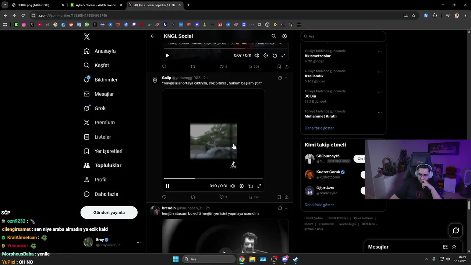View stats showing 301 views
Viewport: 471px width, 265px height.
click(x=254, y=67)
